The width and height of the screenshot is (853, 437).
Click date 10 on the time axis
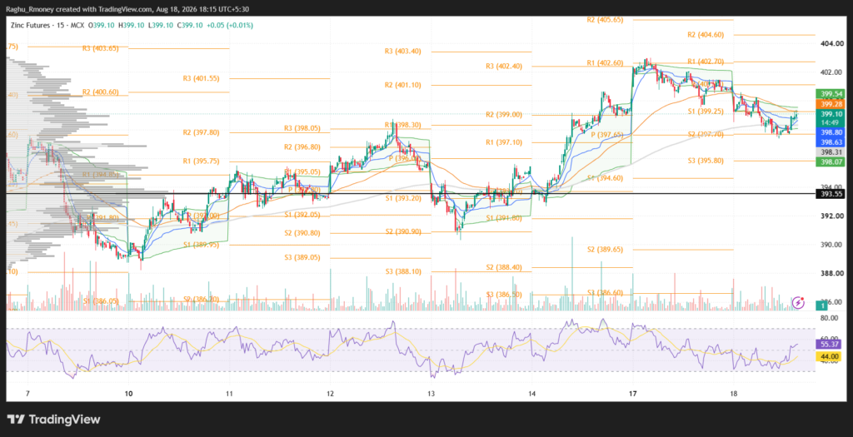(128, 394)
